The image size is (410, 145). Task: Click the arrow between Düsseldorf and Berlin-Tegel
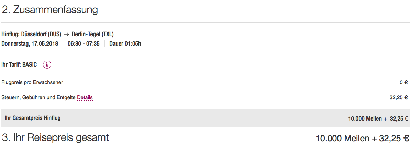(66, 34)
